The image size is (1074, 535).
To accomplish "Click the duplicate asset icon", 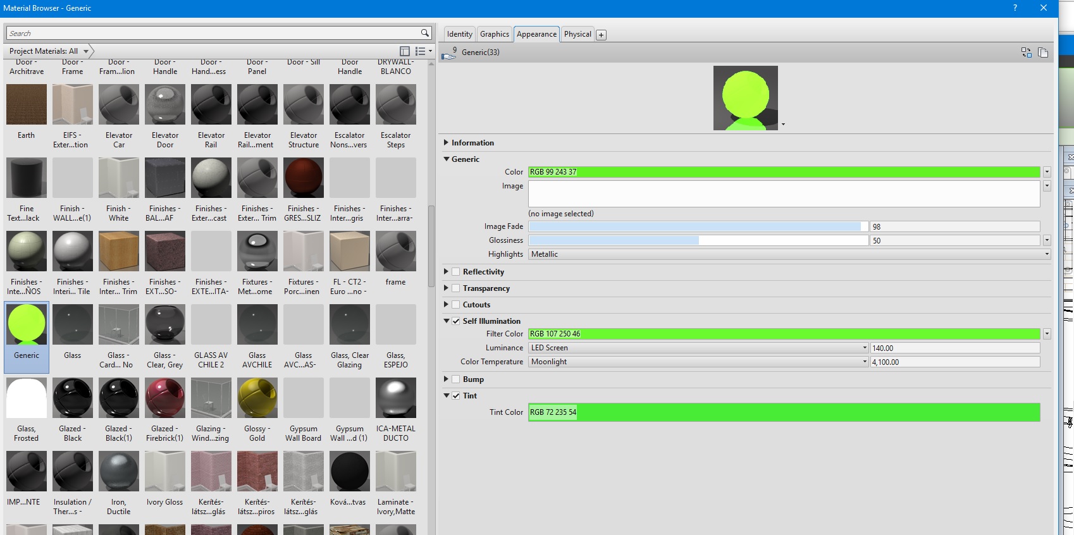I will click(1043, 52).
